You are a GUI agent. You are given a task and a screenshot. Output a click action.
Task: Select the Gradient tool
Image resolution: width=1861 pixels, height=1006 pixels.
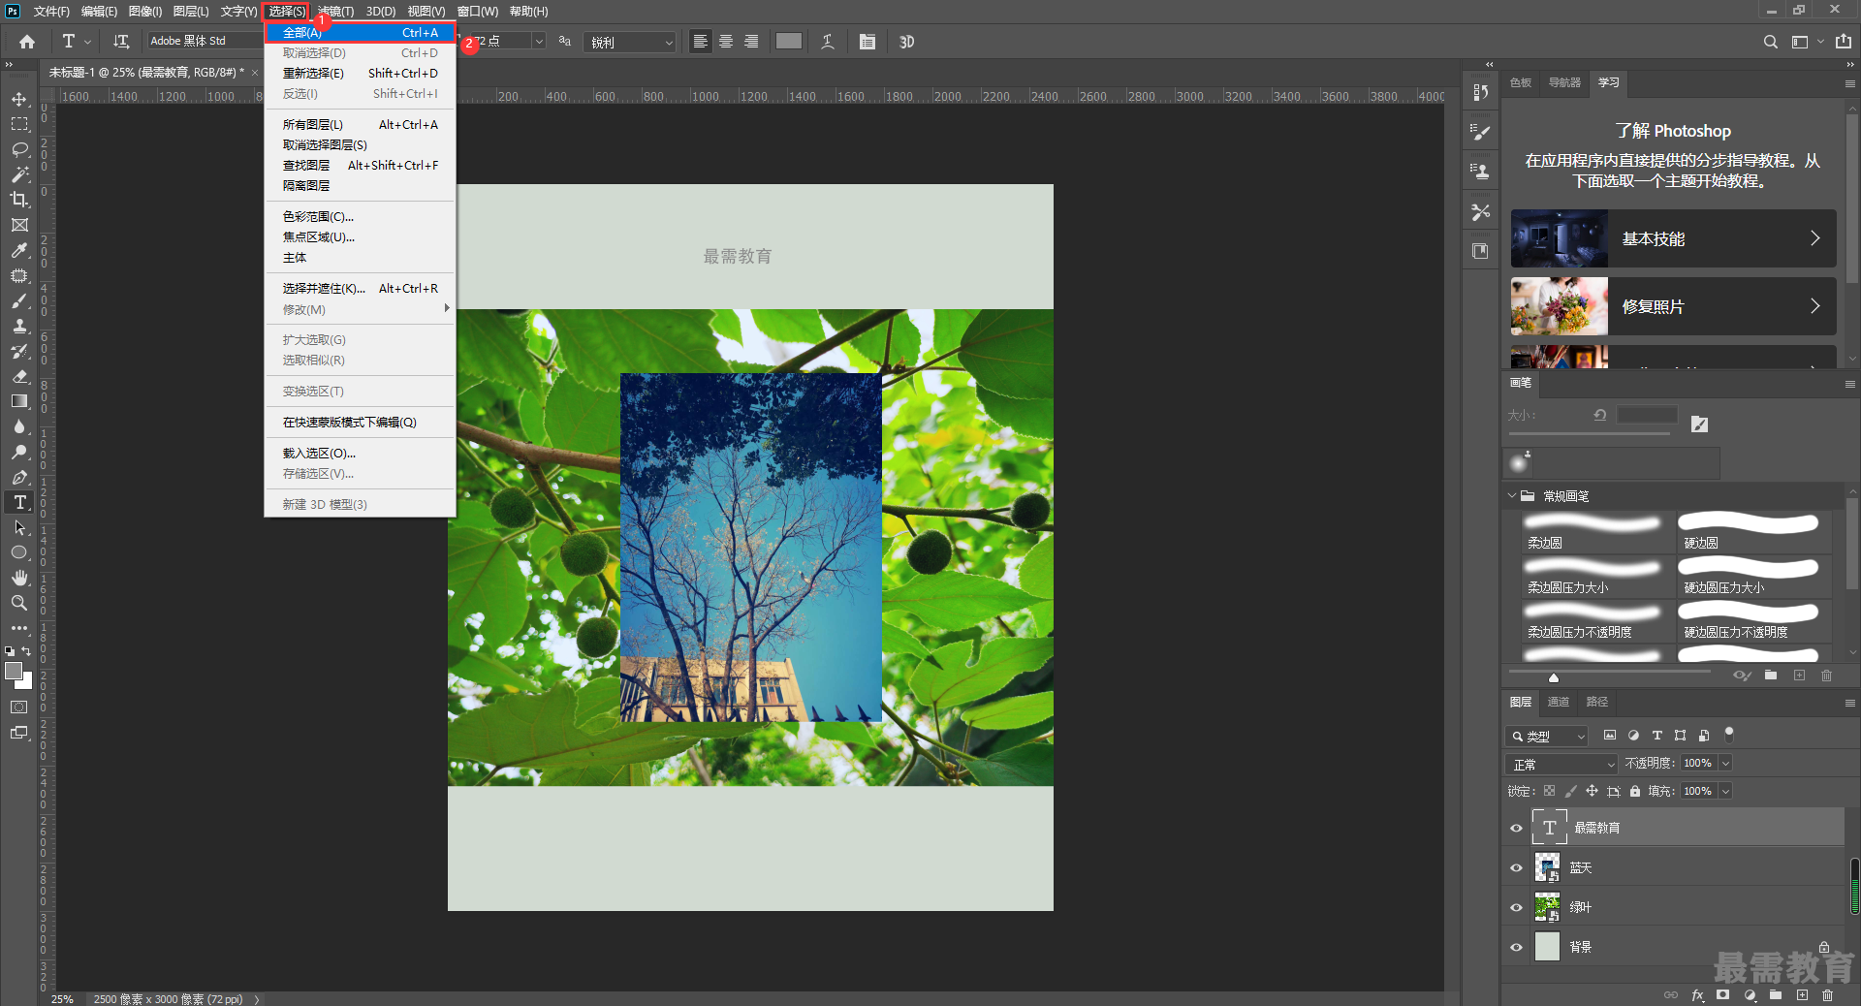19,401
